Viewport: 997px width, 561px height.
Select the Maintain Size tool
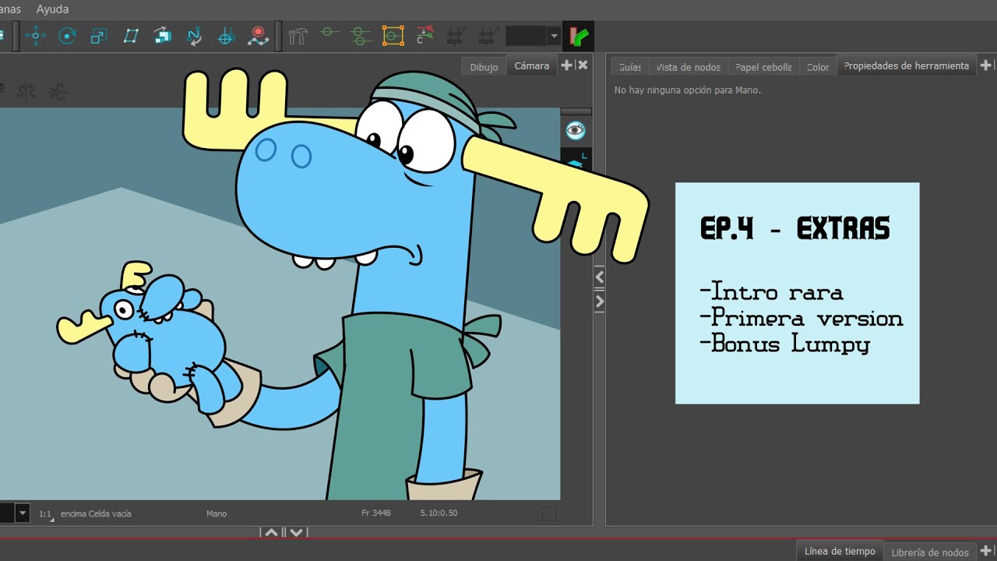(x=162, y=36)
